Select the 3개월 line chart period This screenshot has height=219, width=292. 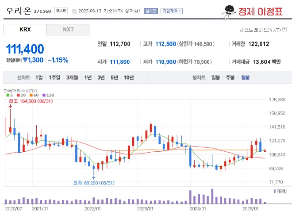coord(72,77)
